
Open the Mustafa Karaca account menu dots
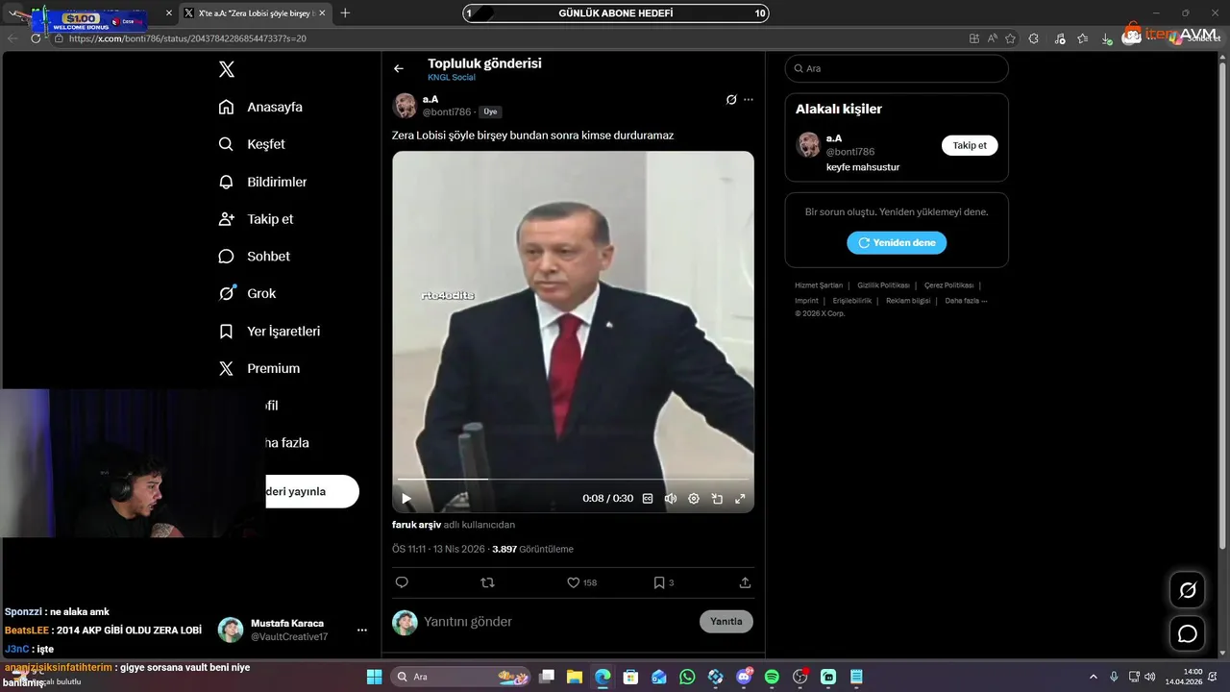362,630
